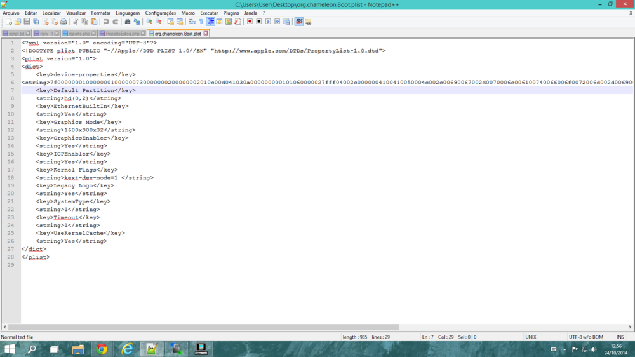The width and height of the screenshot is (635, 357).
Task: Start macro recording with red circle icon
Action: (x=250, y=22)
